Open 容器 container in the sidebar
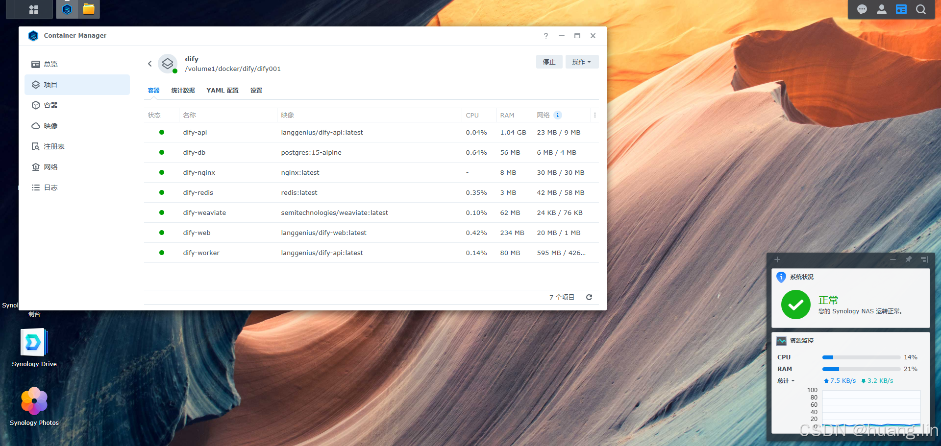The height and width of the screenshot is (446, 941). pyautogui.click(x=77, y=105)
